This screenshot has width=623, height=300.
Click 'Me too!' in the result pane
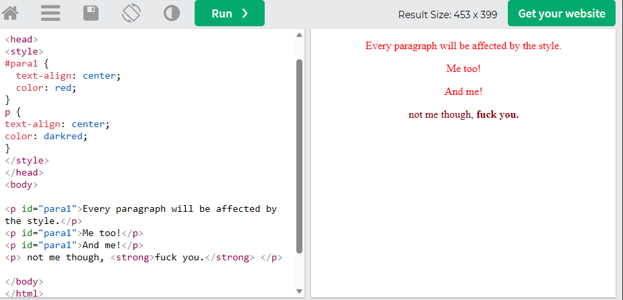[x=463, y=69]
